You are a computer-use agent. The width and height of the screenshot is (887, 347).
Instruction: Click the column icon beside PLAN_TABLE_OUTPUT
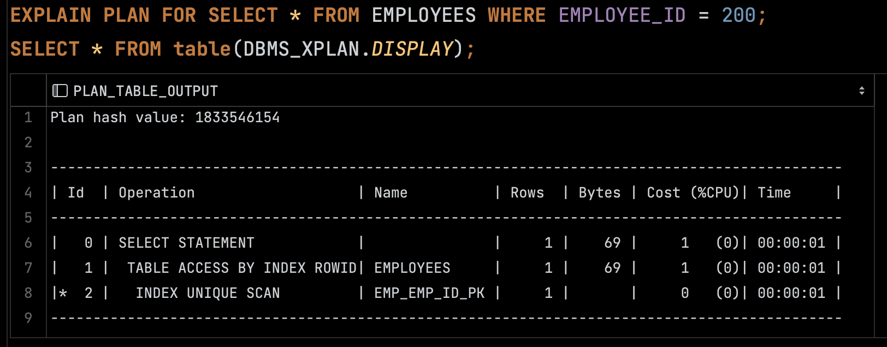pyautogui.click(x=60, y=91)
